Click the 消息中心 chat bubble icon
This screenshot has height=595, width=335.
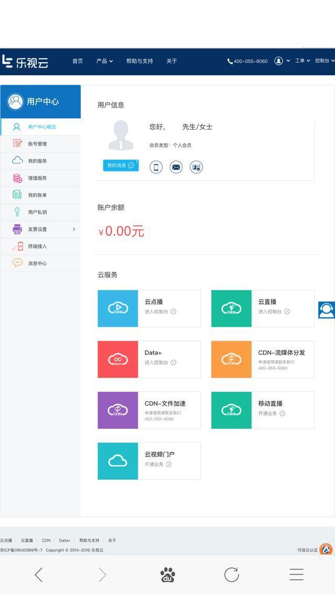tap(17, 262)
